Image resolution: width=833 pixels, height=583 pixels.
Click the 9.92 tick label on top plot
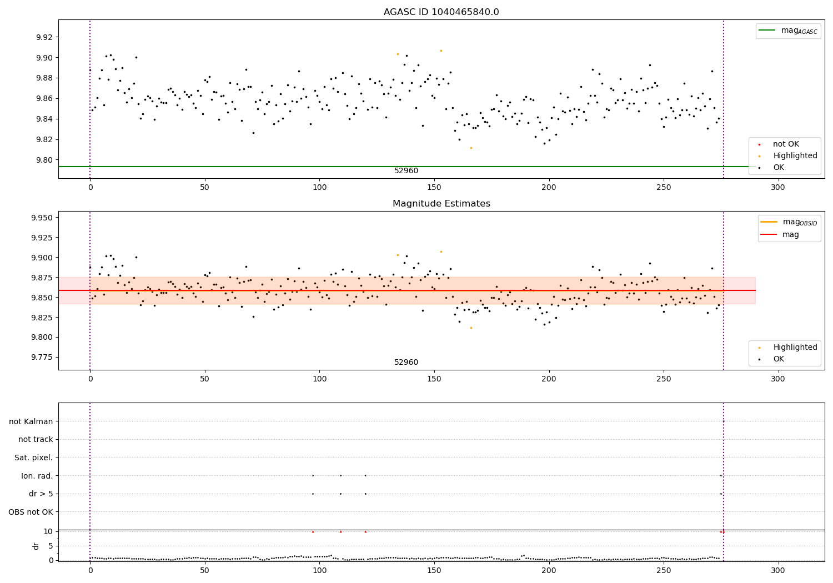tap(44, 37)
